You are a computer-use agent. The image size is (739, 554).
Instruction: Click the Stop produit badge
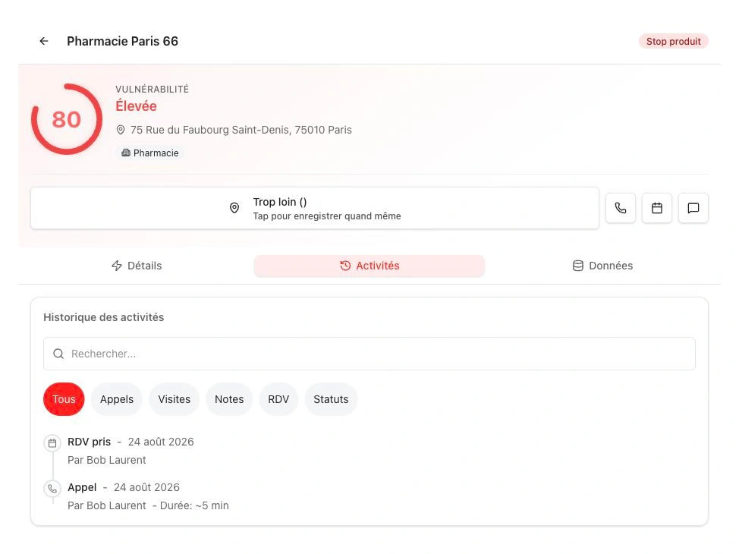673,42
